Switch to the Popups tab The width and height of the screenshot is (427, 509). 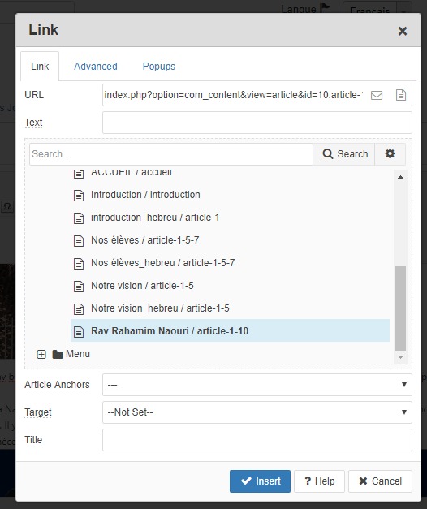(159, 67)
